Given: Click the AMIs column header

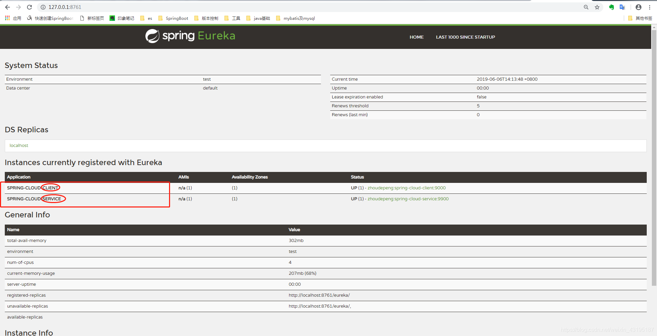Looking at the screenshot, I should 184,177.
